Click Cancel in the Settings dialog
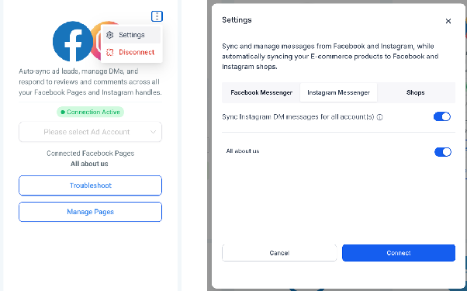The width and height of the screenshot is (467, 291). (279, 253)
